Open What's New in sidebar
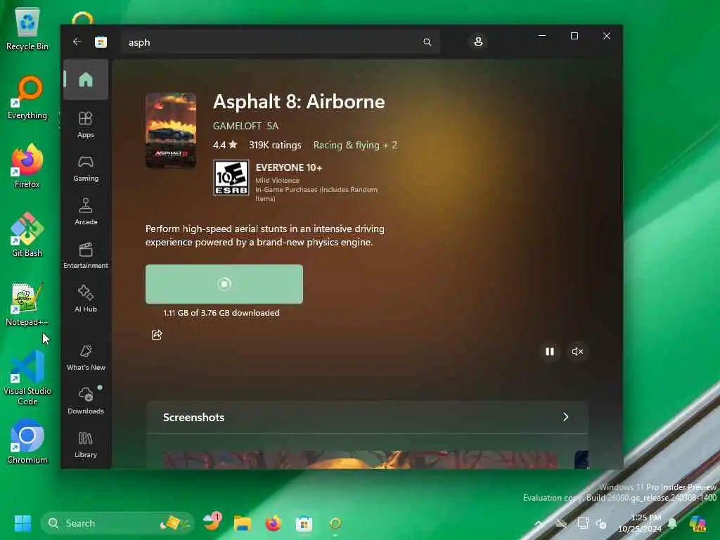This screenshot has height=540, width=720. (x=86, y=357)
